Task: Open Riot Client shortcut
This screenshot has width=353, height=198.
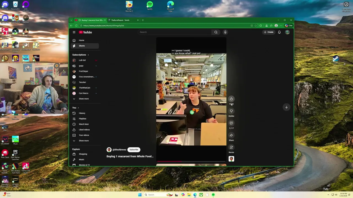Action: [5, 154]
